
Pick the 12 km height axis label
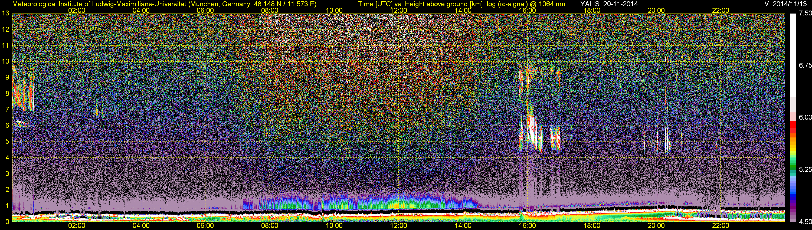click(x=6, y=29)
